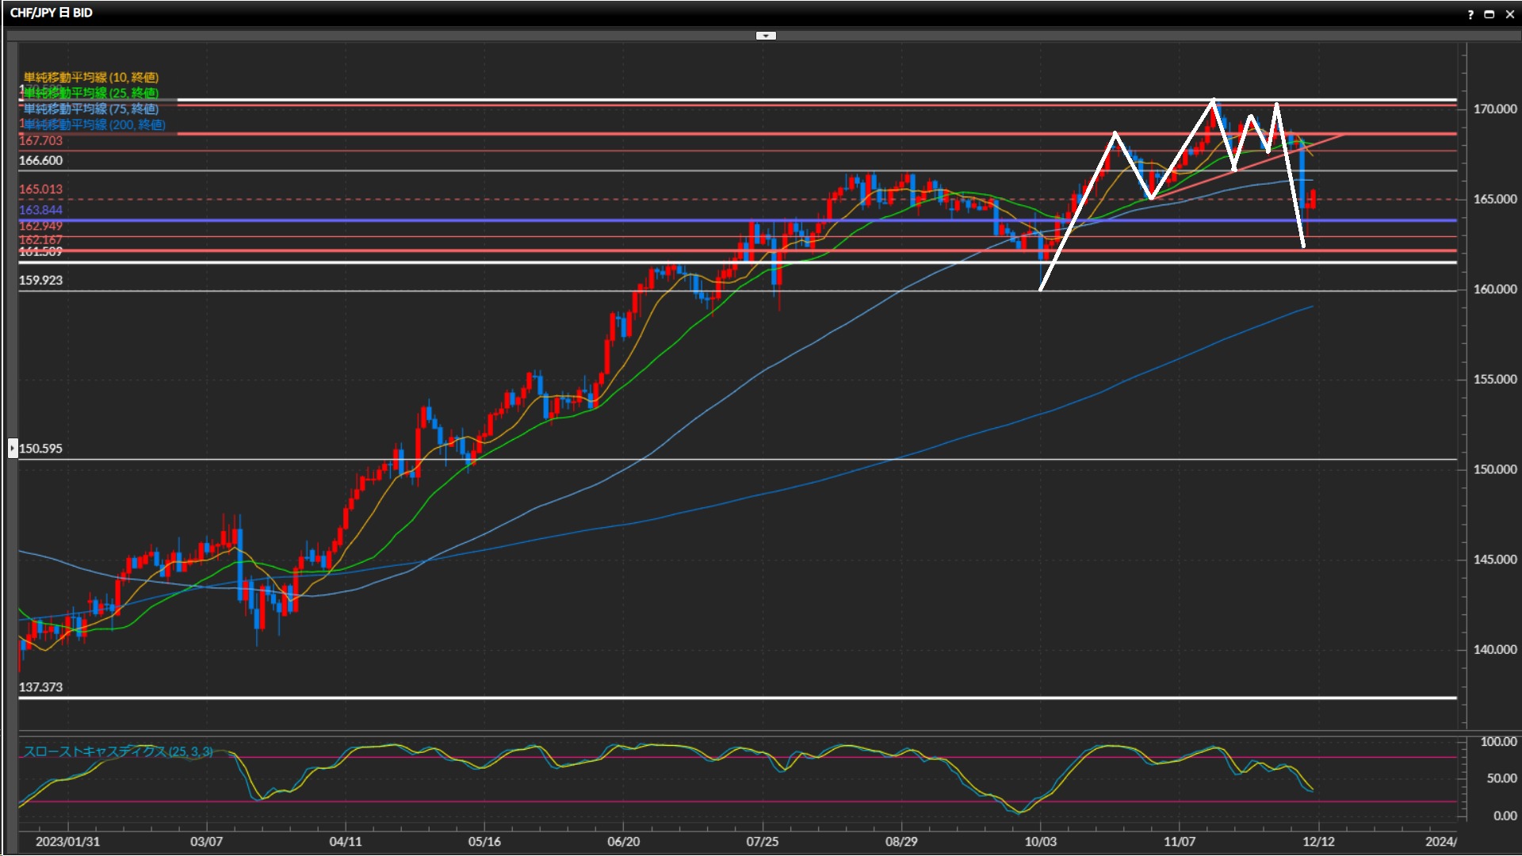Screen dimensions: 1522x856
Task: Maximize the CHF/JPY chart window
Action: (1489, 14)
